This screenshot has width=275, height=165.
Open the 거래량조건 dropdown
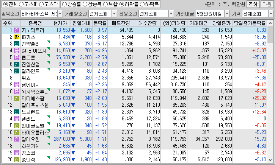coord(114,14)
